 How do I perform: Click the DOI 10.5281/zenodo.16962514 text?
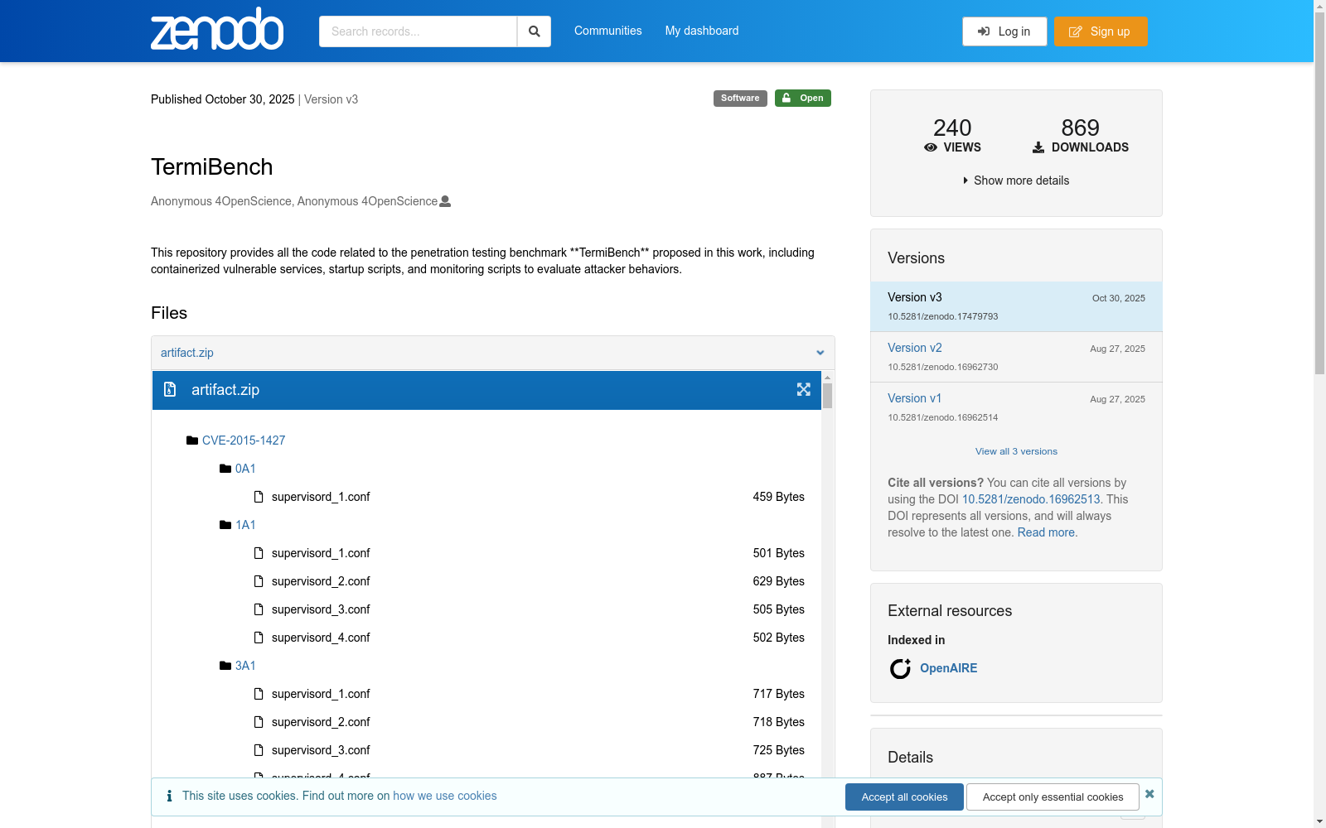943,417
